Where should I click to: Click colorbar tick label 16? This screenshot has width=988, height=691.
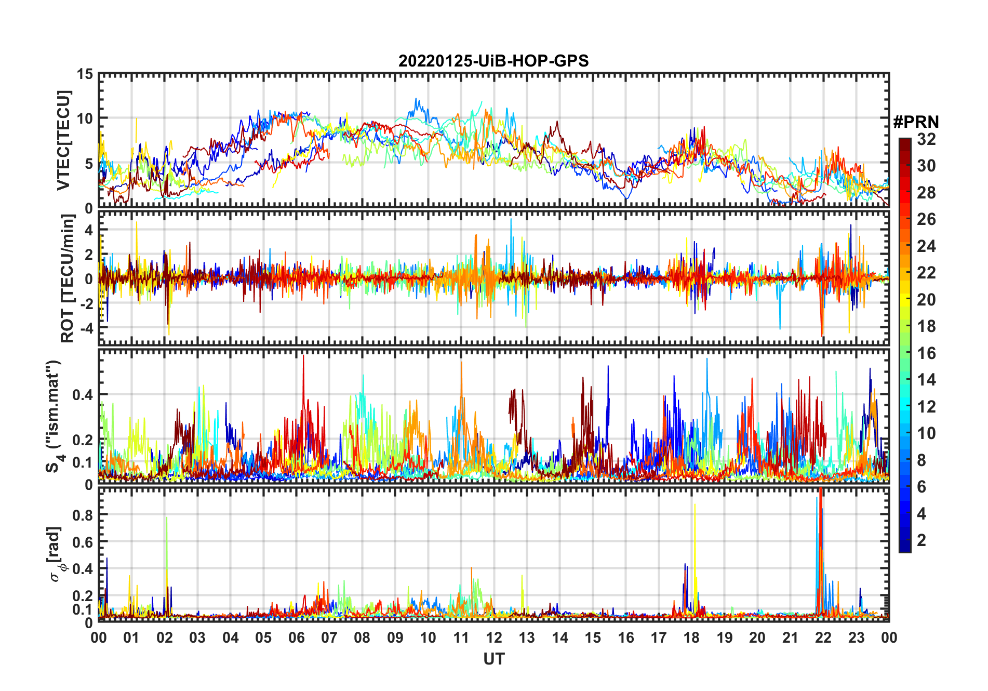click(x=926, y=353)
